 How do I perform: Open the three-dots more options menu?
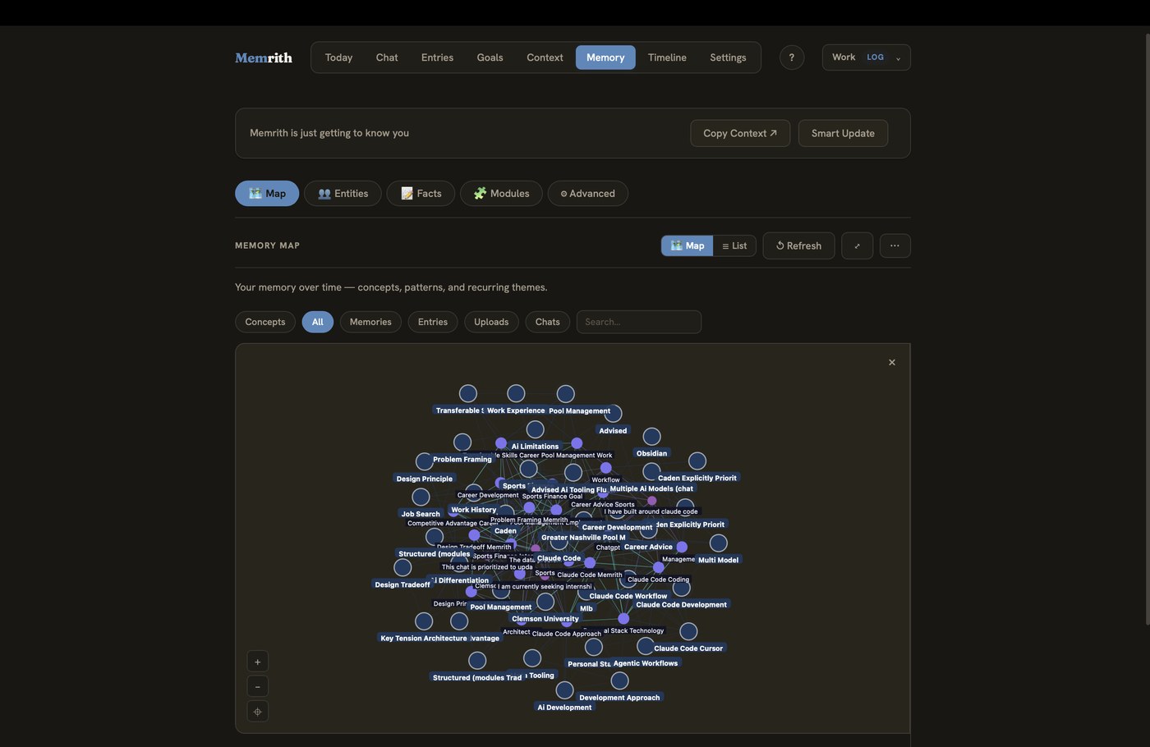tap(895, 245)
